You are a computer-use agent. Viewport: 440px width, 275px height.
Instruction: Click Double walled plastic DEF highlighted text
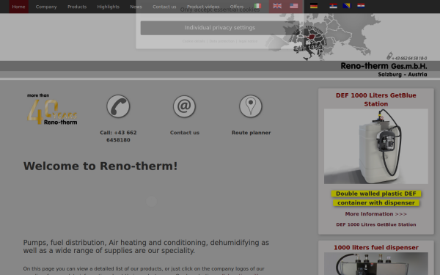(376, 194)
